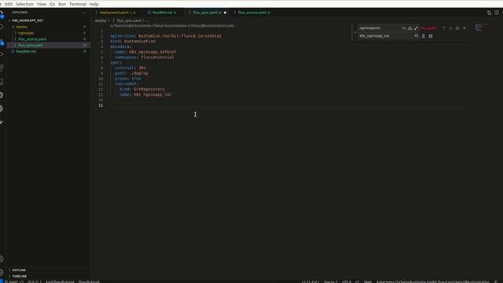
Task: Toggle Match Case in find widget
Action: click(x=404, y=28)
